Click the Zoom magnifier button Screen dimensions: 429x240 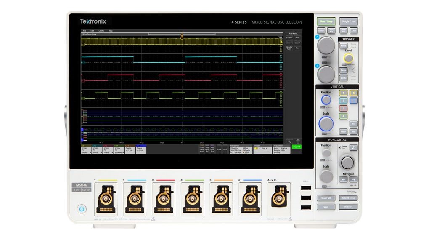point(354,147)
